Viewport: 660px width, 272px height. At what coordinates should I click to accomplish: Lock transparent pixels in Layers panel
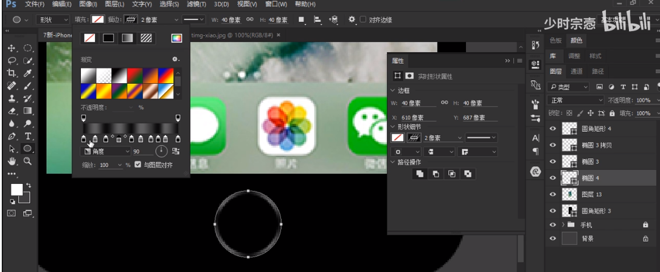point(569,113)
